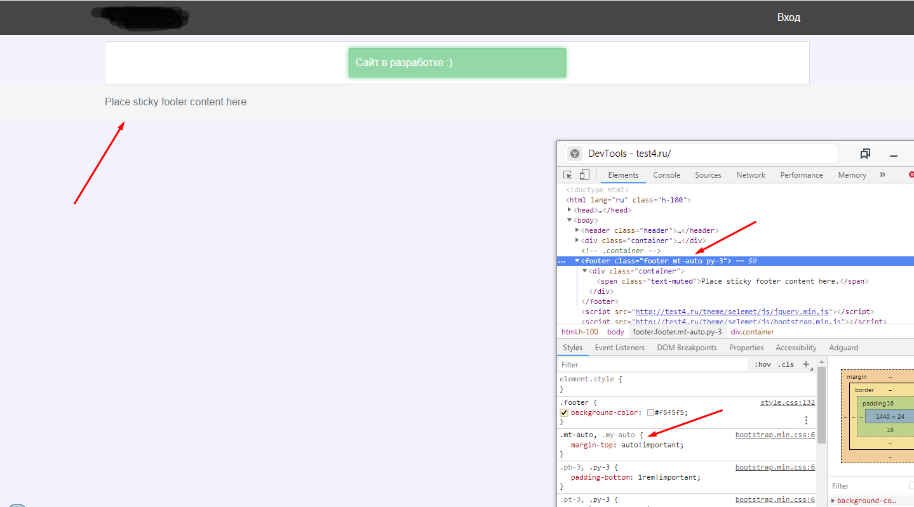Click the #f5f5f5 color swatch
This screenshot has width=914, height=507.
[650, 412]
